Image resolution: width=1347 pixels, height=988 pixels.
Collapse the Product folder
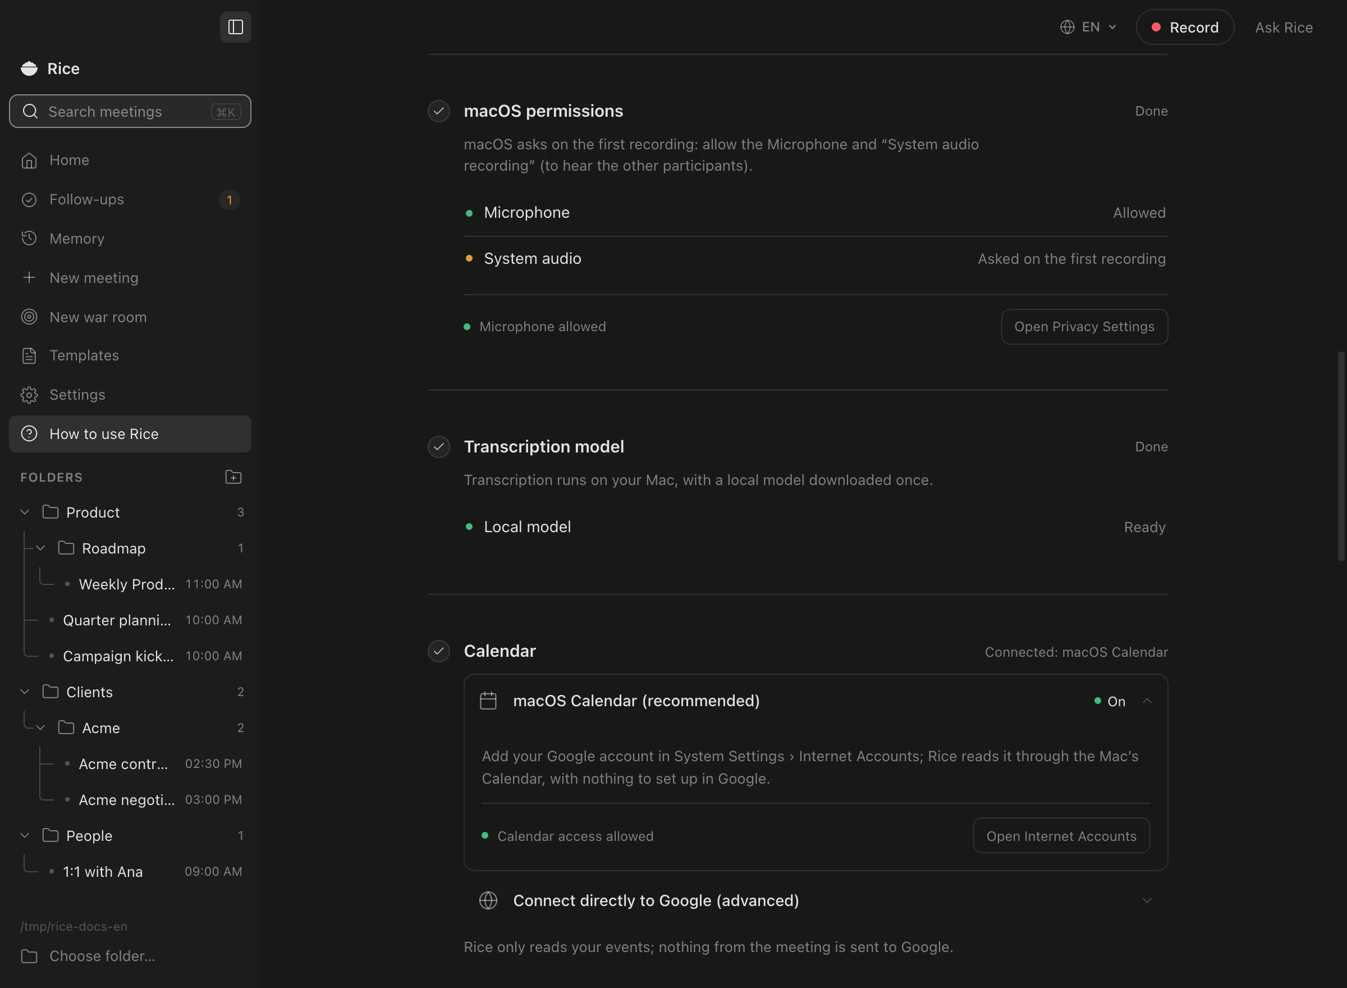25,513
